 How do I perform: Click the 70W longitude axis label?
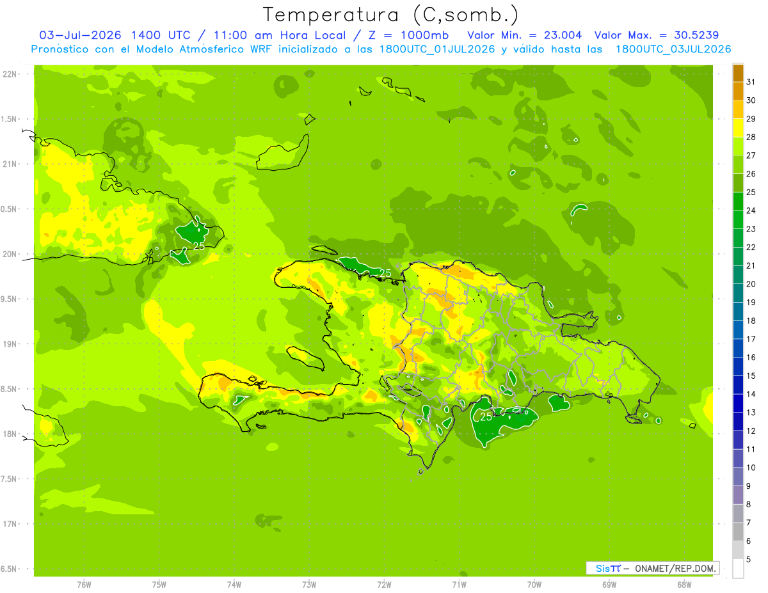pos(534,584)
